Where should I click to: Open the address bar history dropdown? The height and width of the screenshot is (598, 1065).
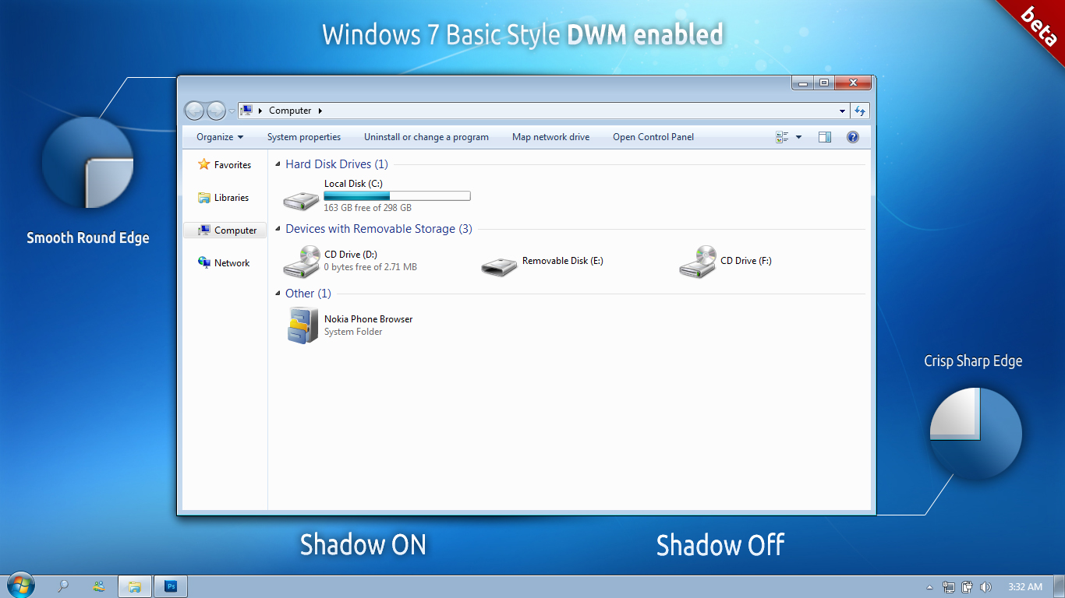[842, 111]
